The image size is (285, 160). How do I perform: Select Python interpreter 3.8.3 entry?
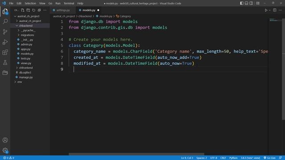point(250,158)
